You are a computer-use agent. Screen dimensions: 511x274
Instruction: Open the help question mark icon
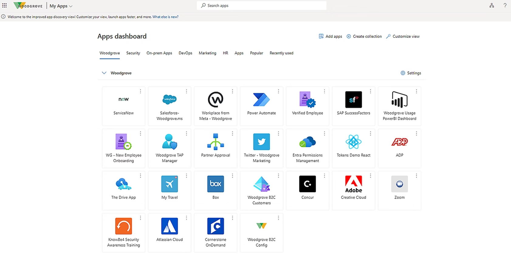point(505,5)
